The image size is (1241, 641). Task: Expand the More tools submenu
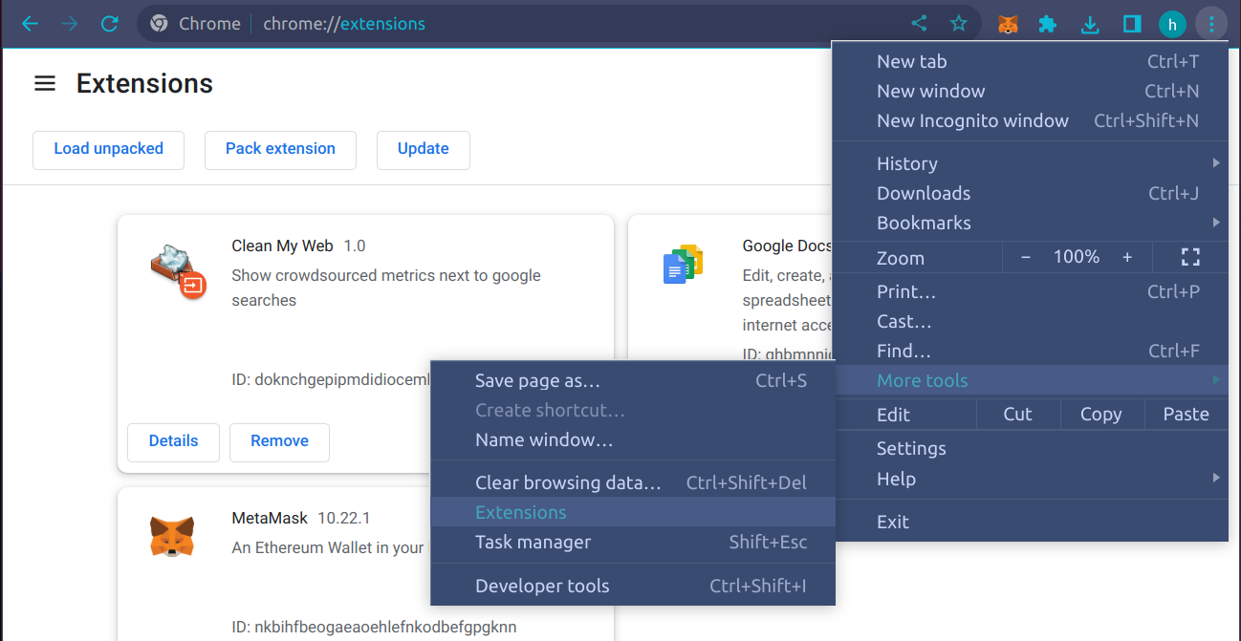point(1030,380)
